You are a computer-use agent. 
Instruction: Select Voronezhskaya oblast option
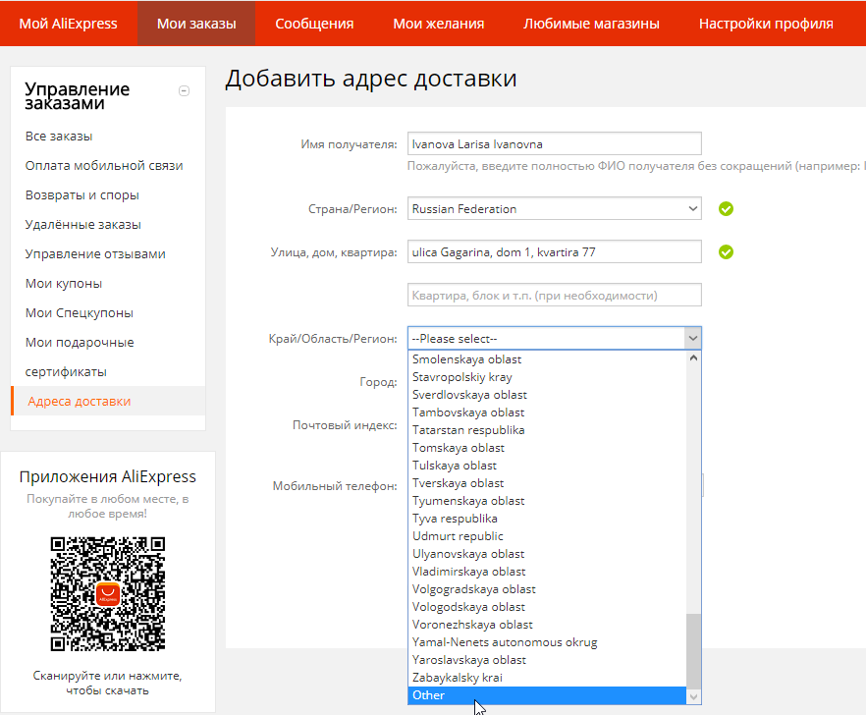tap(547, 625)
